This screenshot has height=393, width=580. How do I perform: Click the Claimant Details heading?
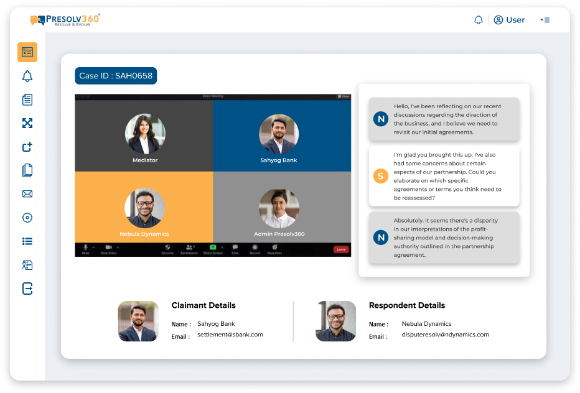[203, 305]
